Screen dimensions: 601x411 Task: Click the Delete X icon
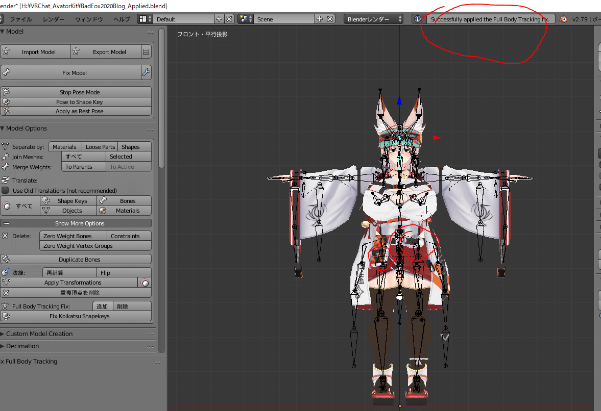[x=5, y=236]
